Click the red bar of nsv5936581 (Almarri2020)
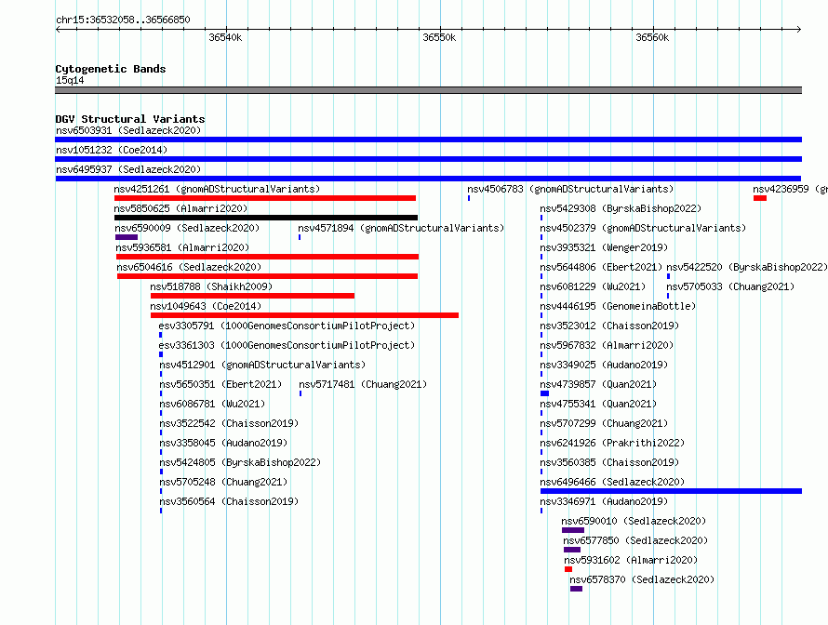 (267, 257)
